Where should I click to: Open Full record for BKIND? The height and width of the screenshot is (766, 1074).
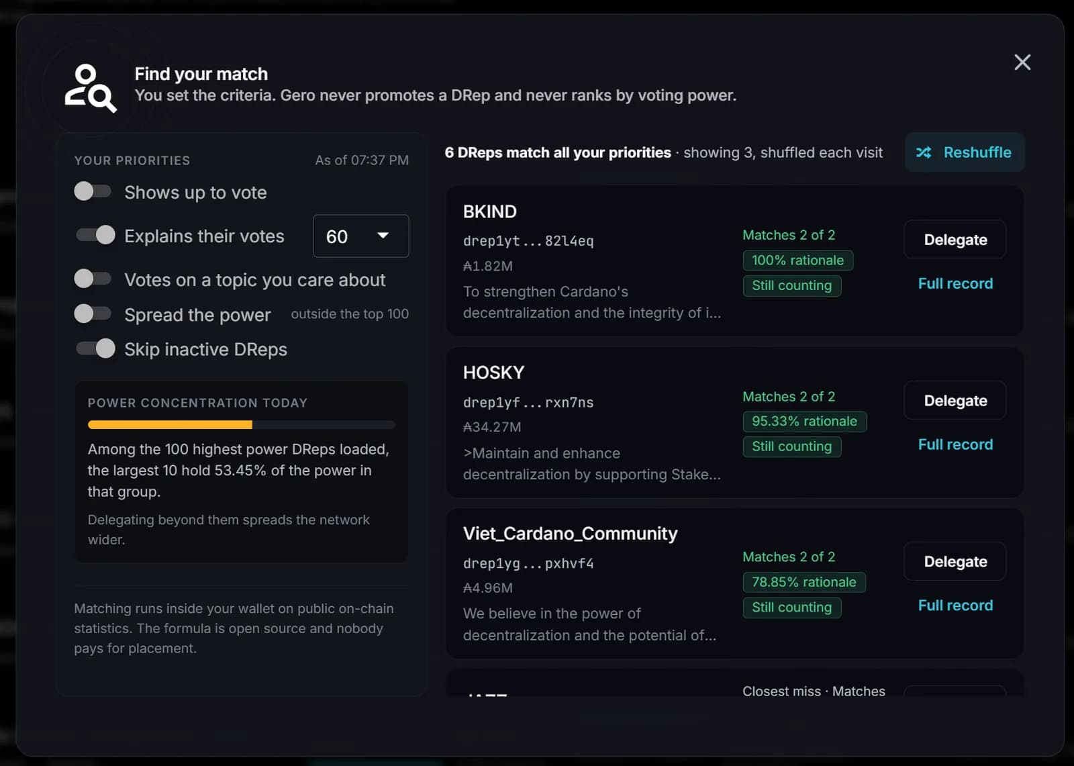click(955, 283)
